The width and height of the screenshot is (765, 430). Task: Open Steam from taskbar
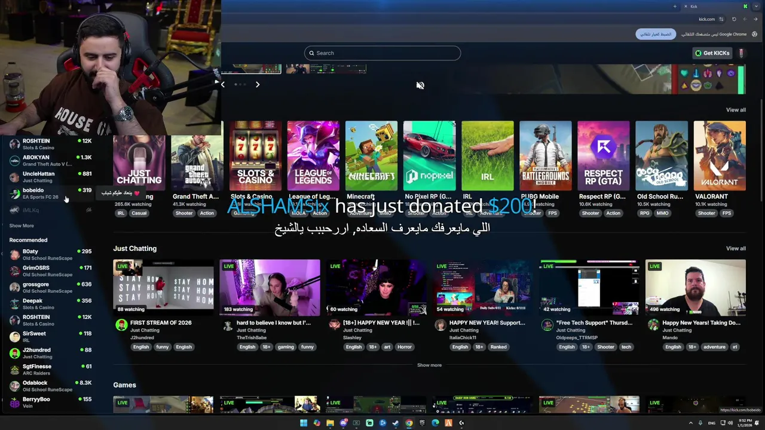pos(396,423)
